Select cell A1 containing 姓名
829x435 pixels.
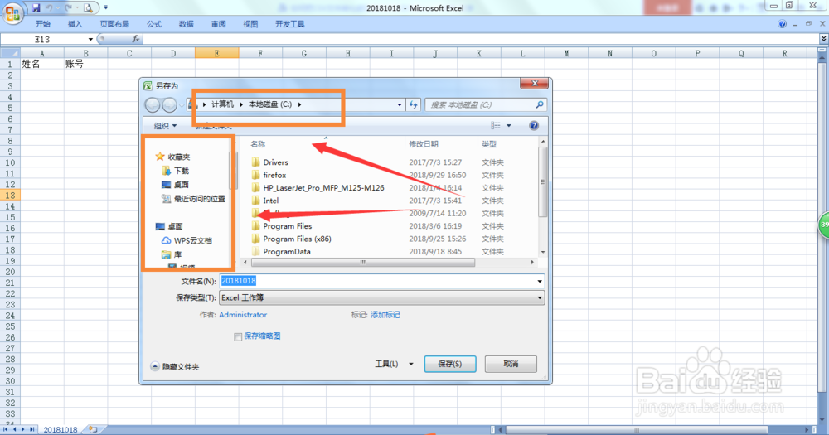click(42, 64)
